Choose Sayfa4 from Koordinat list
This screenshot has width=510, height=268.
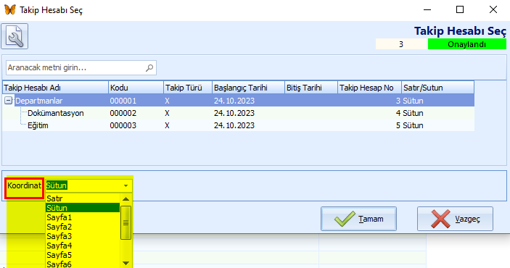pyautogui.click(x=83, y=246)
